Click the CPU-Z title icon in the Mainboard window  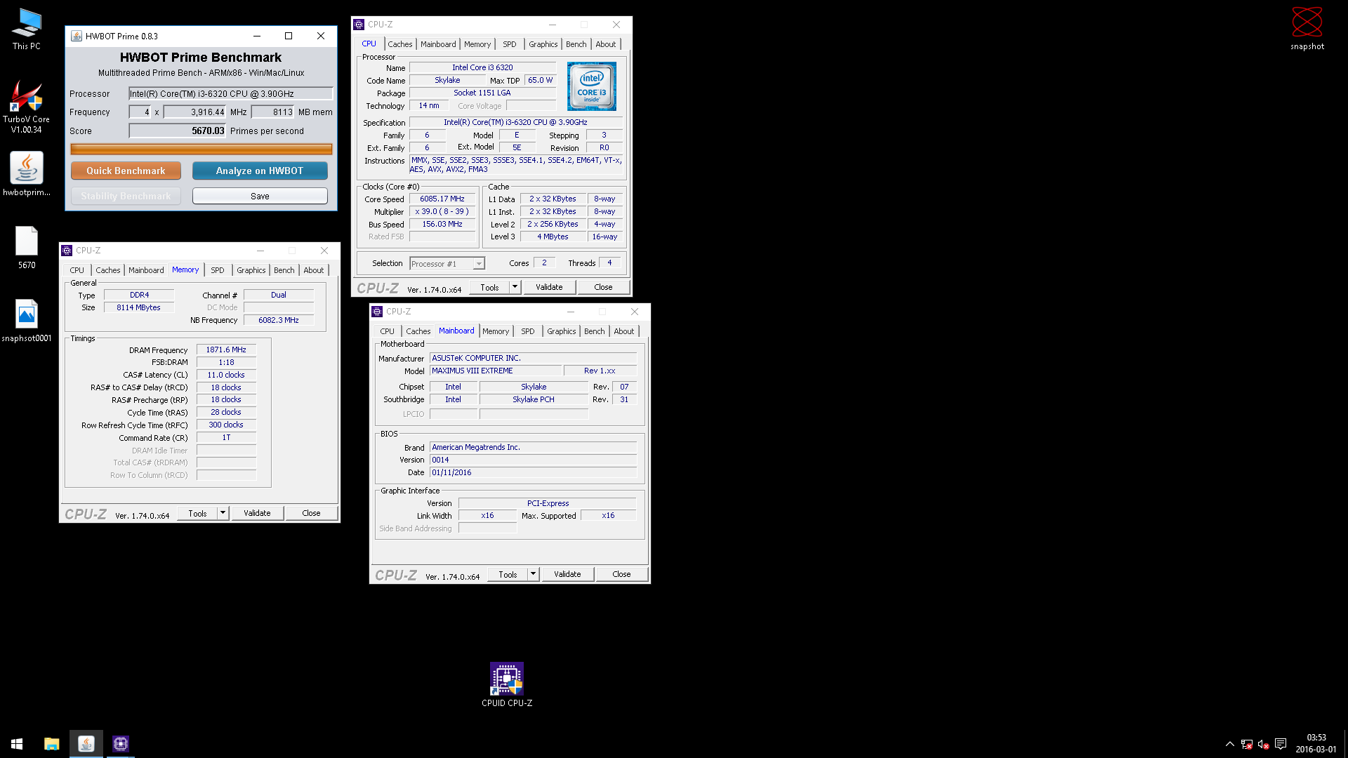pyautogui.click(x=377, y=312)
